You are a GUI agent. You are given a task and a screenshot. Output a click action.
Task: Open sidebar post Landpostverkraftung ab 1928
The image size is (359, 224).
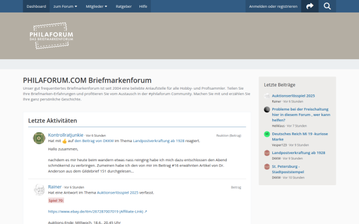299,153
